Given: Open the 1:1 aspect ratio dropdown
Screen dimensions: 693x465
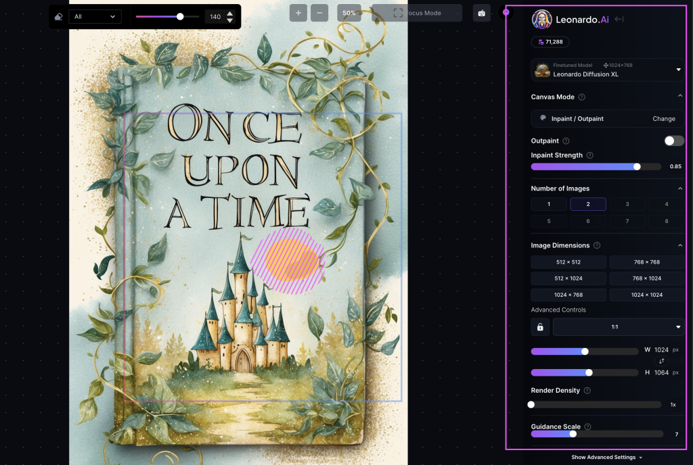Looking at the screenshot, I should coord(619,327).
